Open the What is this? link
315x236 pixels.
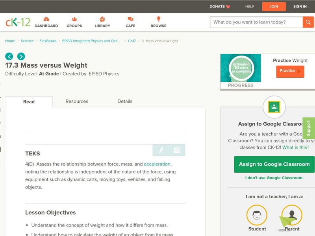(296, 147)
